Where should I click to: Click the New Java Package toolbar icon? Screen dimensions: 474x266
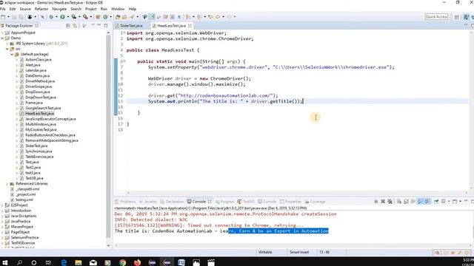pos(98,17)
